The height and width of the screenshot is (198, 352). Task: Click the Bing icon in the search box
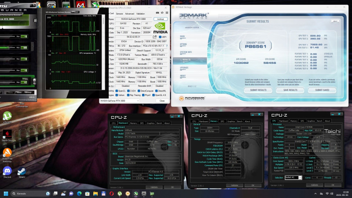click(48, 194)
